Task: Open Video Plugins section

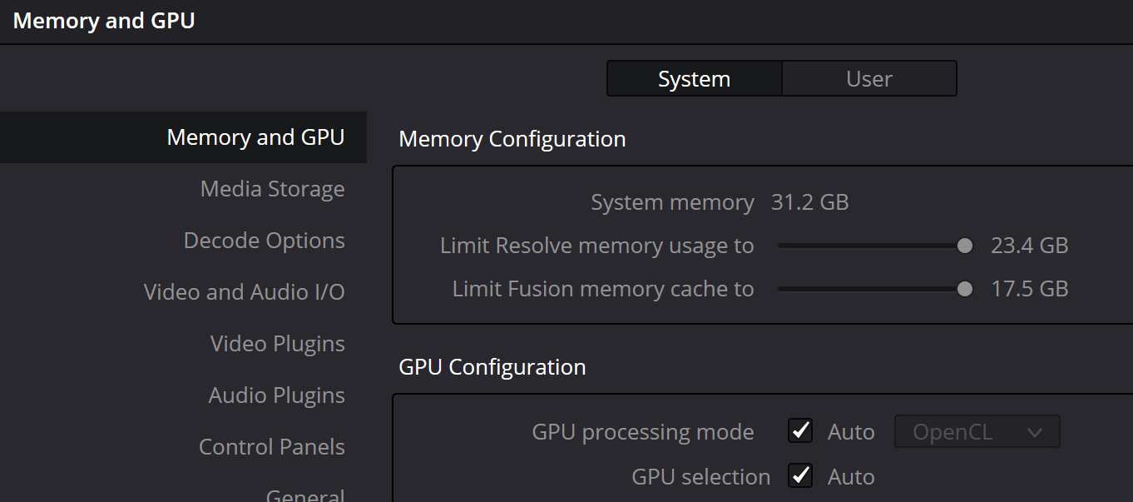Action: click(x=277, y=344)
